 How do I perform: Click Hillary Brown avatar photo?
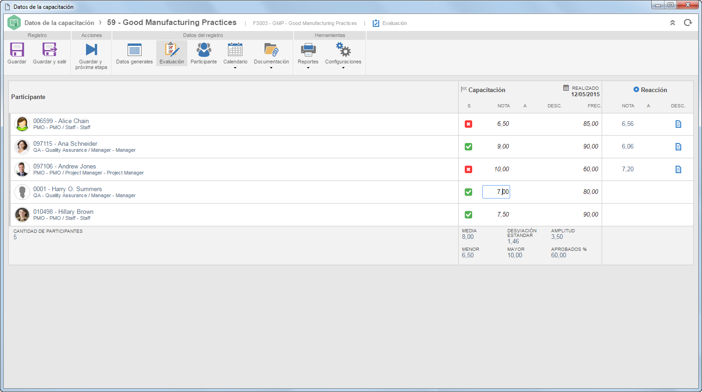coord(22,215)
